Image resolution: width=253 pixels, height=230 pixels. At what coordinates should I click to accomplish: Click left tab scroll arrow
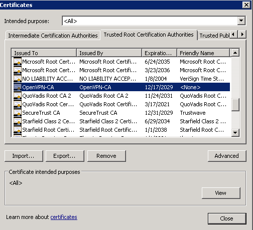pos(233,35)
